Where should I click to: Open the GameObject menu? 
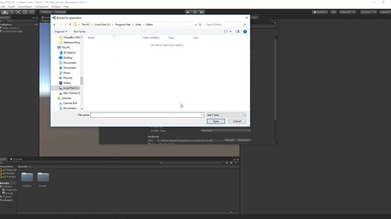pos(25,7)
